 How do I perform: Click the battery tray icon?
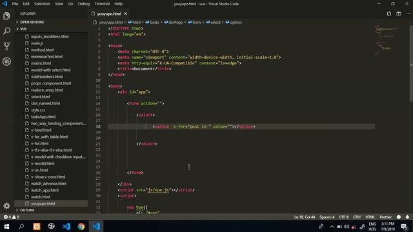click(x=339, y=226)
